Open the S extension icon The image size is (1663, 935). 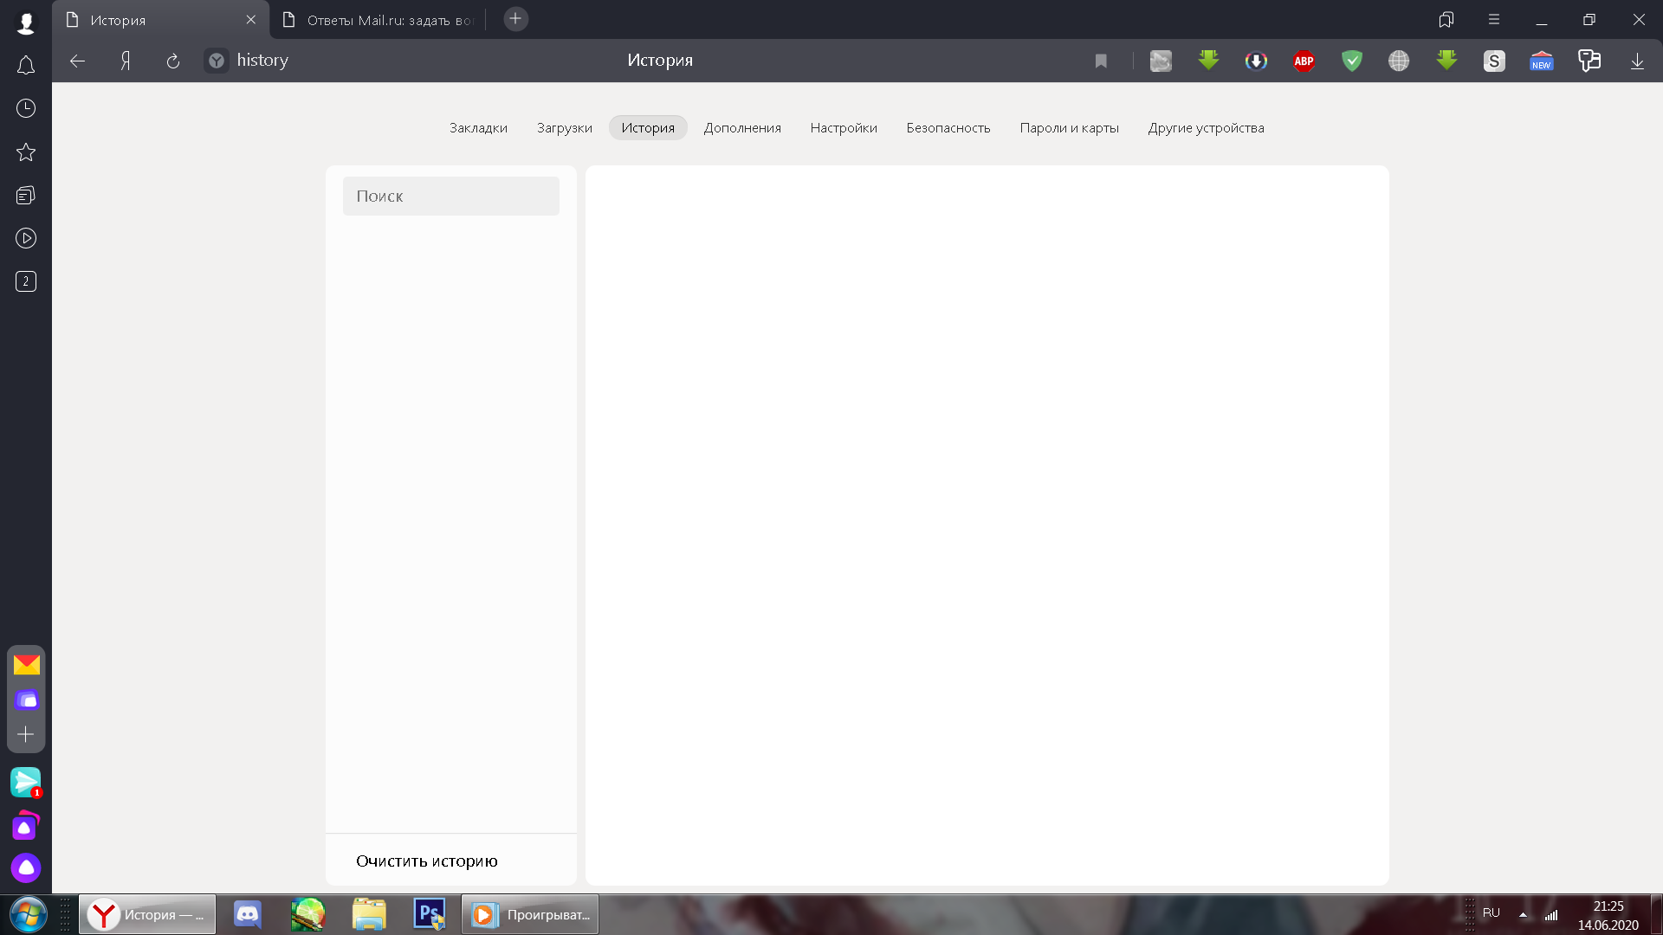[1494, 61]
